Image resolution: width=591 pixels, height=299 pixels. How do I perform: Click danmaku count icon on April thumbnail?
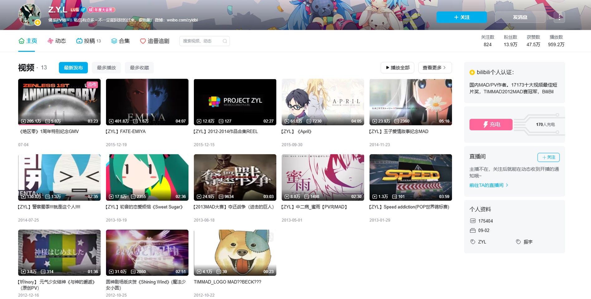tap(309, 121)
